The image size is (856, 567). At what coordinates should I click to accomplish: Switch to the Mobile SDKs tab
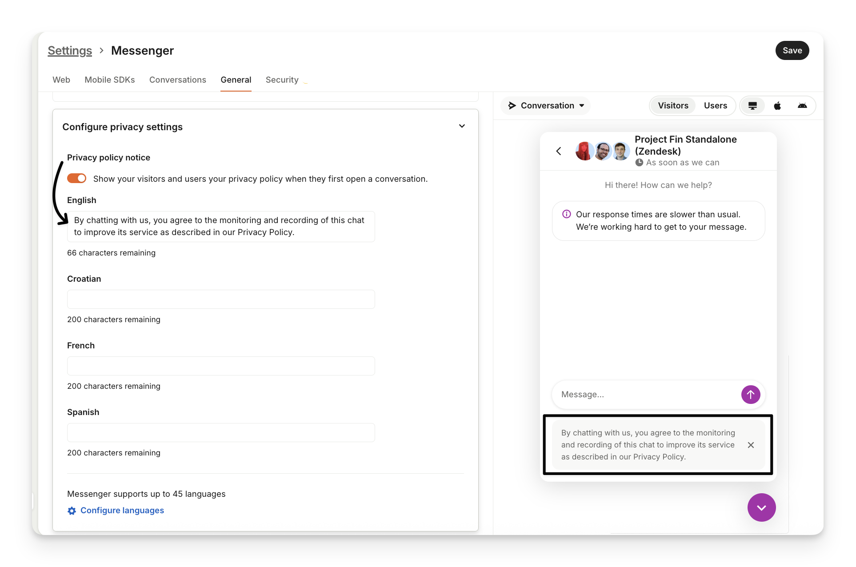(110, 80)
